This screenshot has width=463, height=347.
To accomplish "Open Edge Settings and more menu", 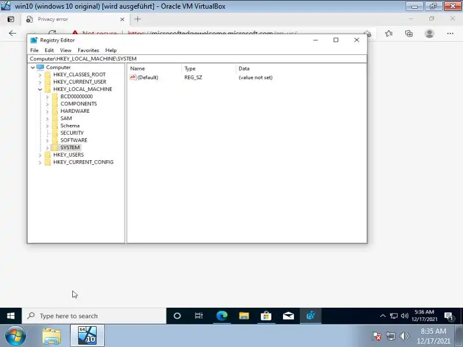I will tap(450, 34).
